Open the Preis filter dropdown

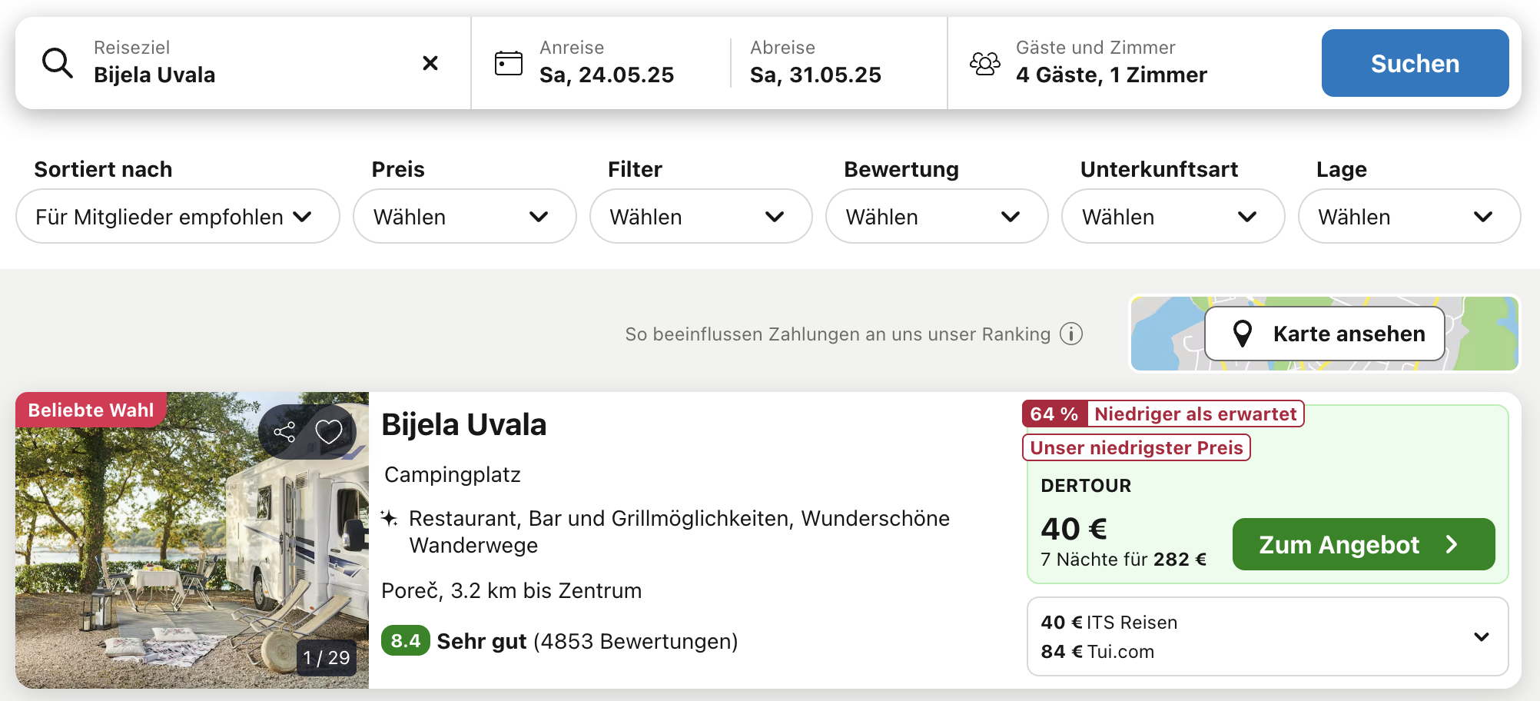click(x=464, y=217)
